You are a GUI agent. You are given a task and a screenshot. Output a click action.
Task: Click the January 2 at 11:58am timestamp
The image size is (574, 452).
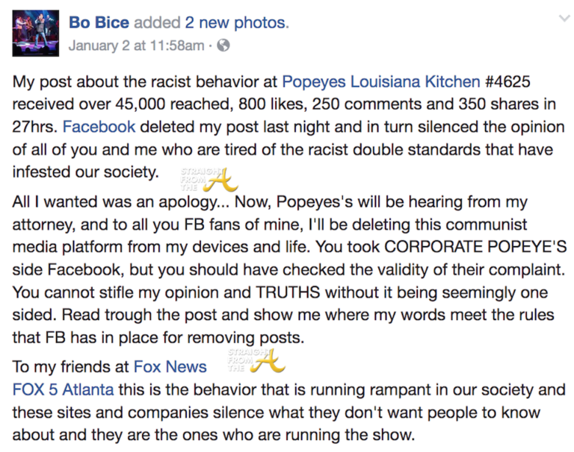135,46
